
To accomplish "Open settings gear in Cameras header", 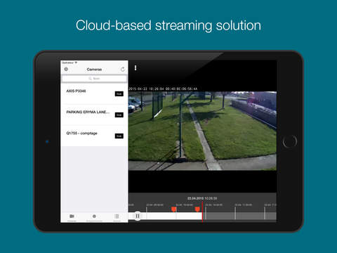I will [x=66, y=69].
